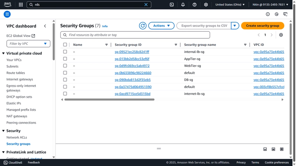The width and height of the screenshot is (296, 166).
Task: Open security group sg-09521ec258c8241ff
Action: pos(132,52)
